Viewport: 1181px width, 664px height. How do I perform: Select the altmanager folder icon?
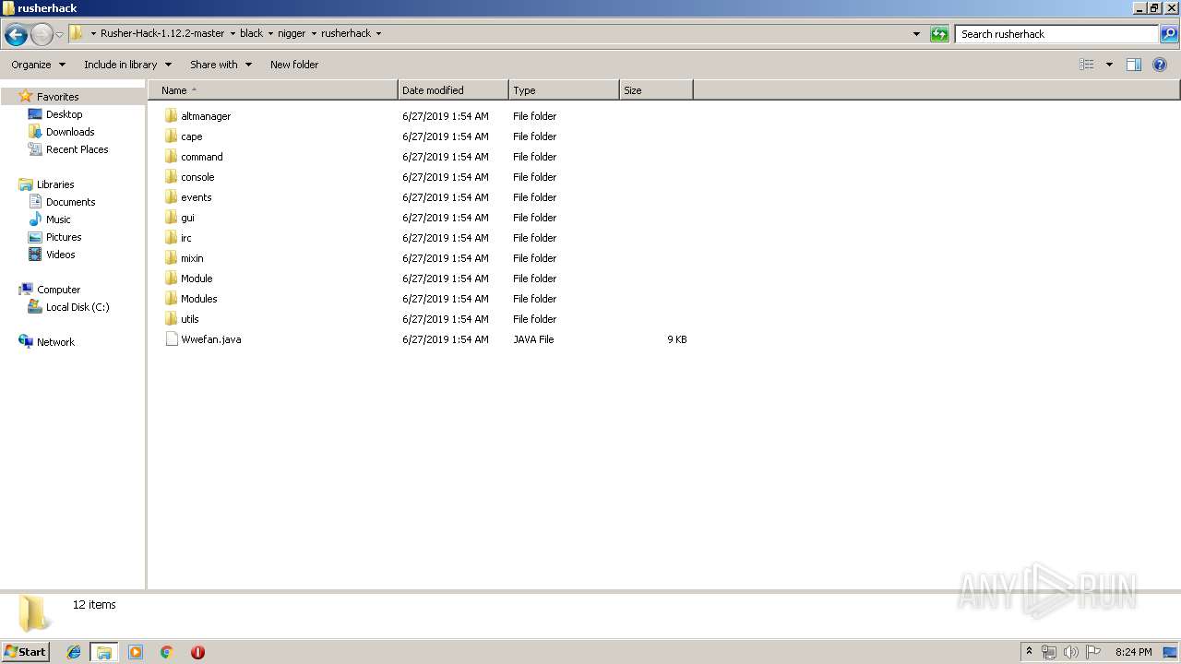171,116
